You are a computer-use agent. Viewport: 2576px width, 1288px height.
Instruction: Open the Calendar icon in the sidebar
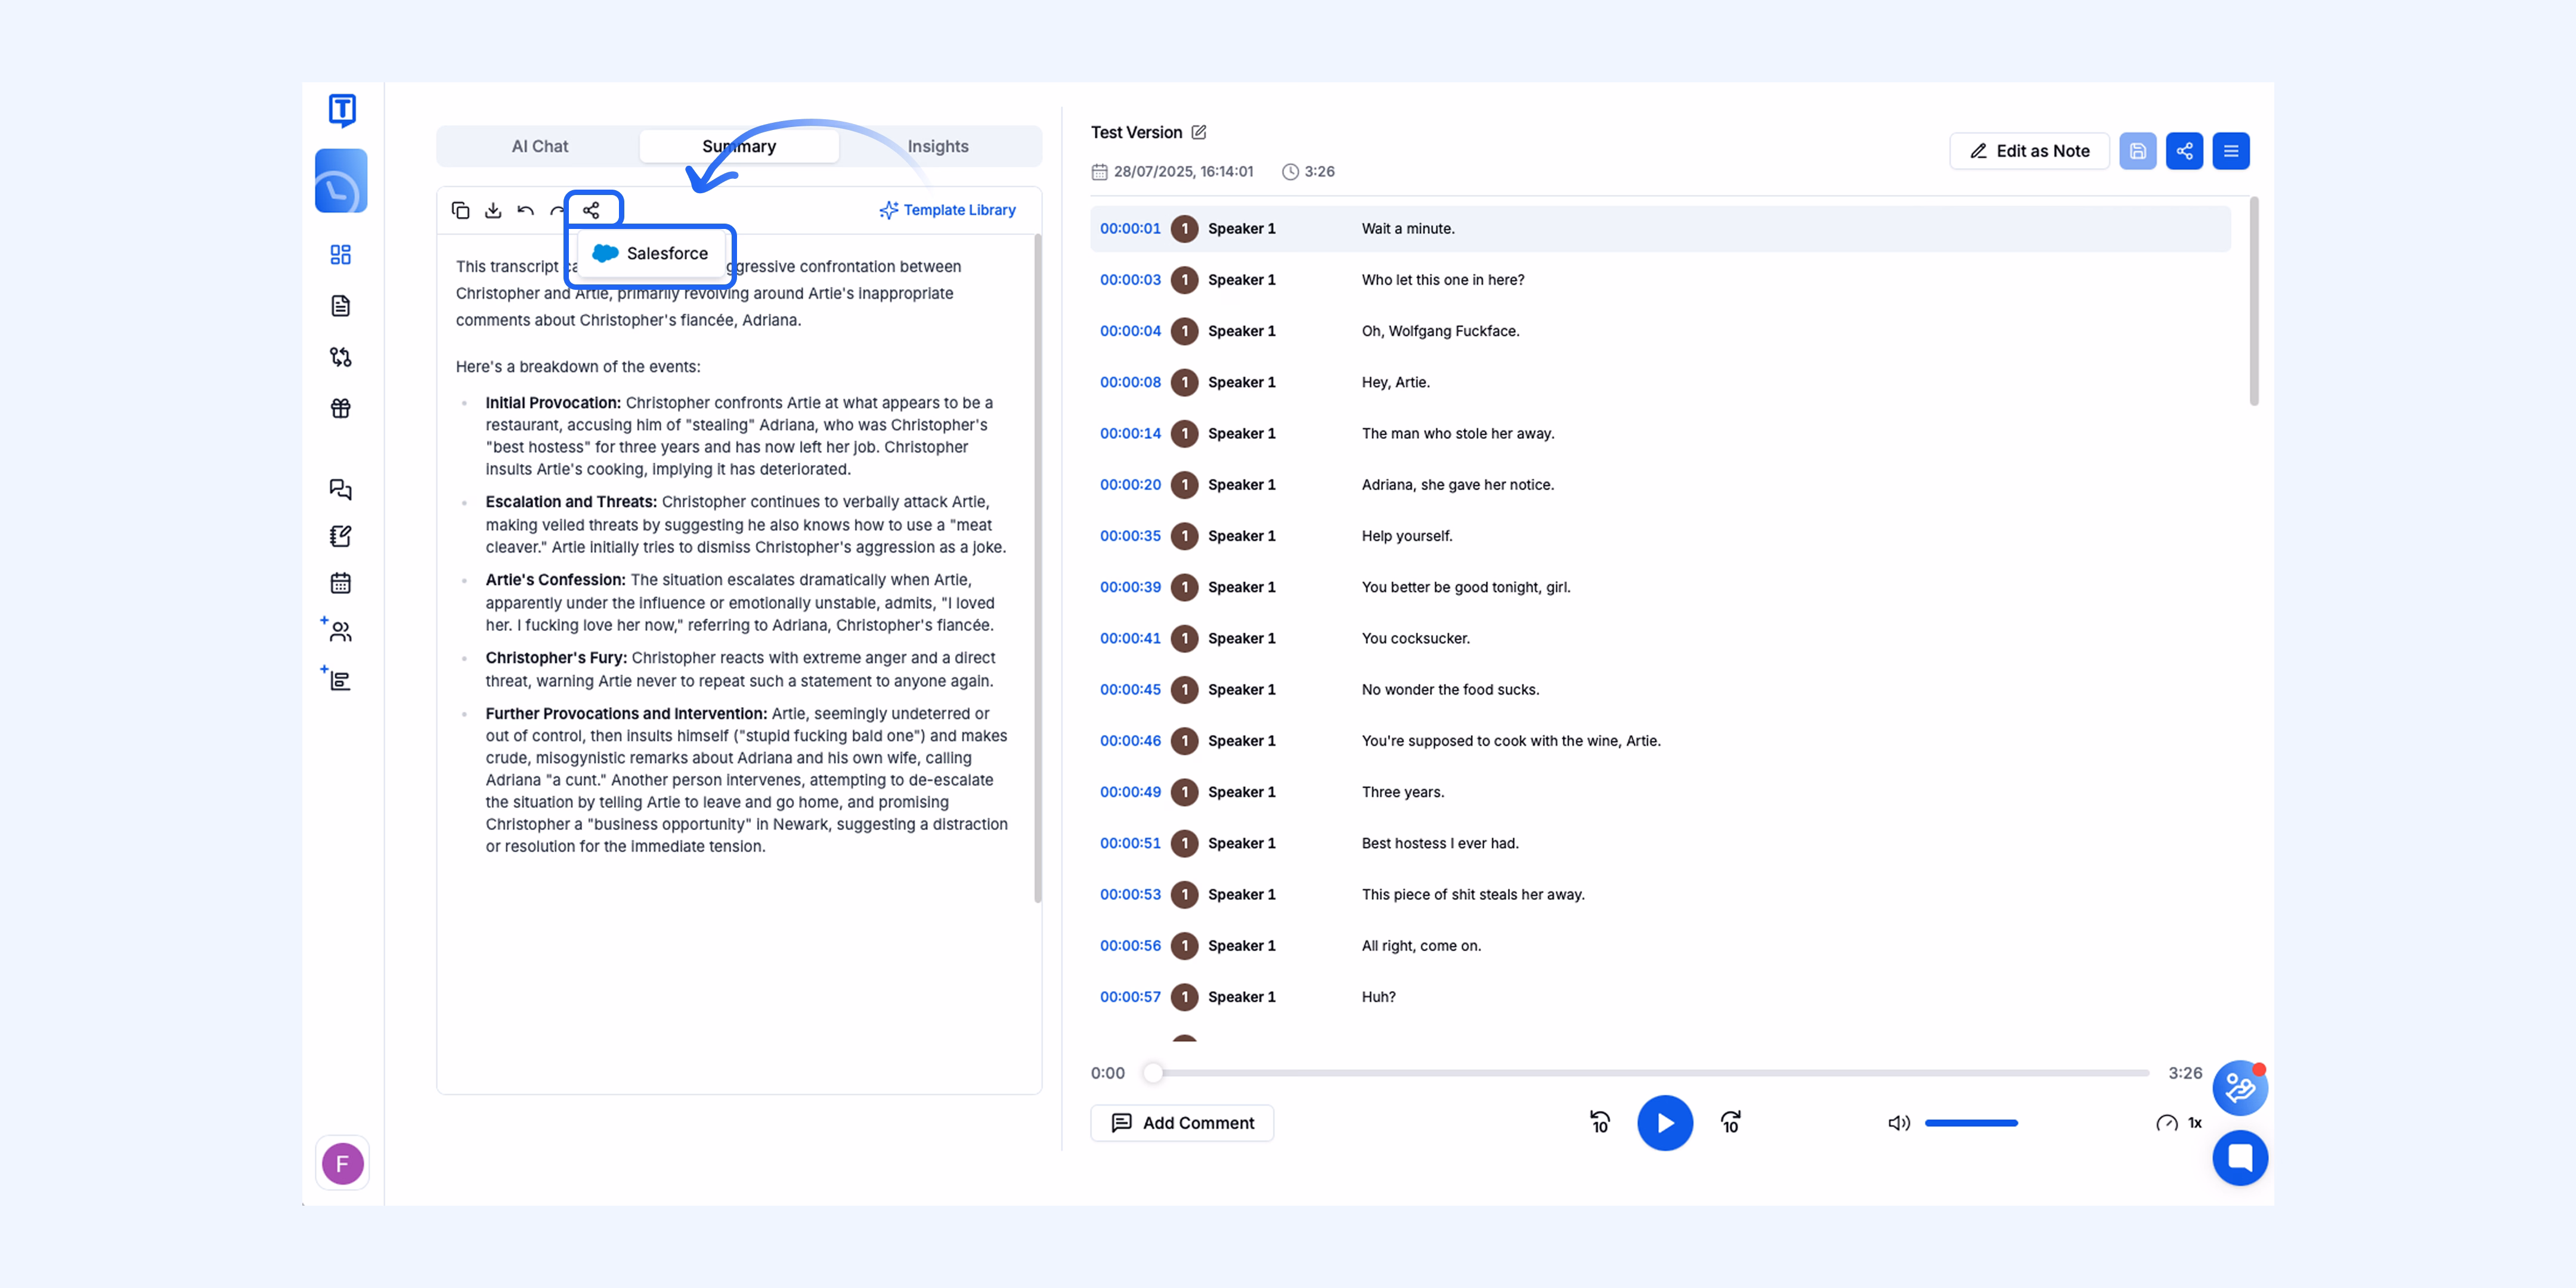pyautogui.click(x=340, y=583)
